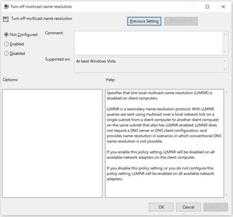Viewport: 233px width, 217px height.
Task: Click Help pane scroll up arrow
Action: [227, 93]
